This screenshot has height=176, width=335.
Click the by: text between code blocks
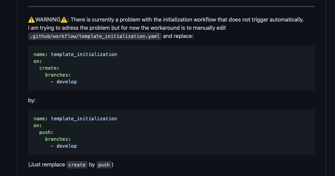[x=32, y=100]
